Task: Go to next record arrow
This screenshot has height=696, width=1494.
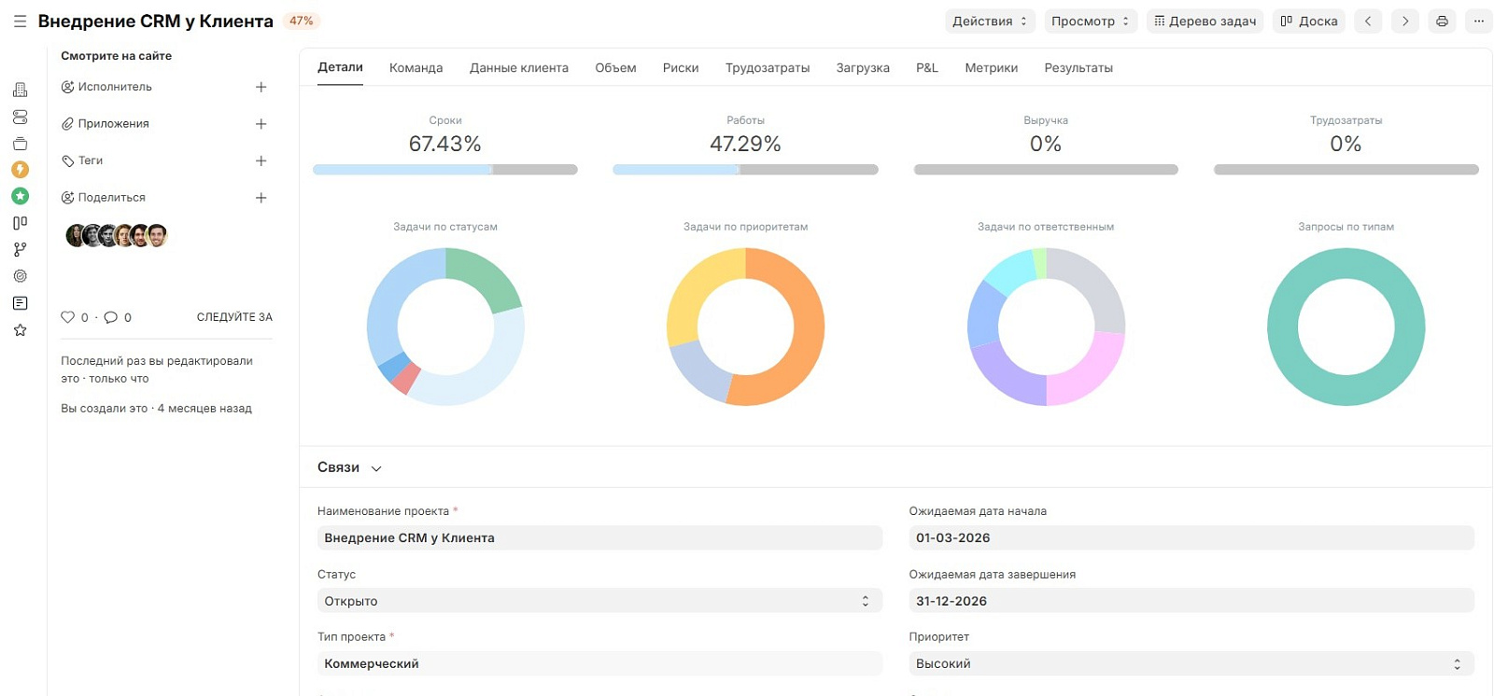Action: click(1405, 21)
